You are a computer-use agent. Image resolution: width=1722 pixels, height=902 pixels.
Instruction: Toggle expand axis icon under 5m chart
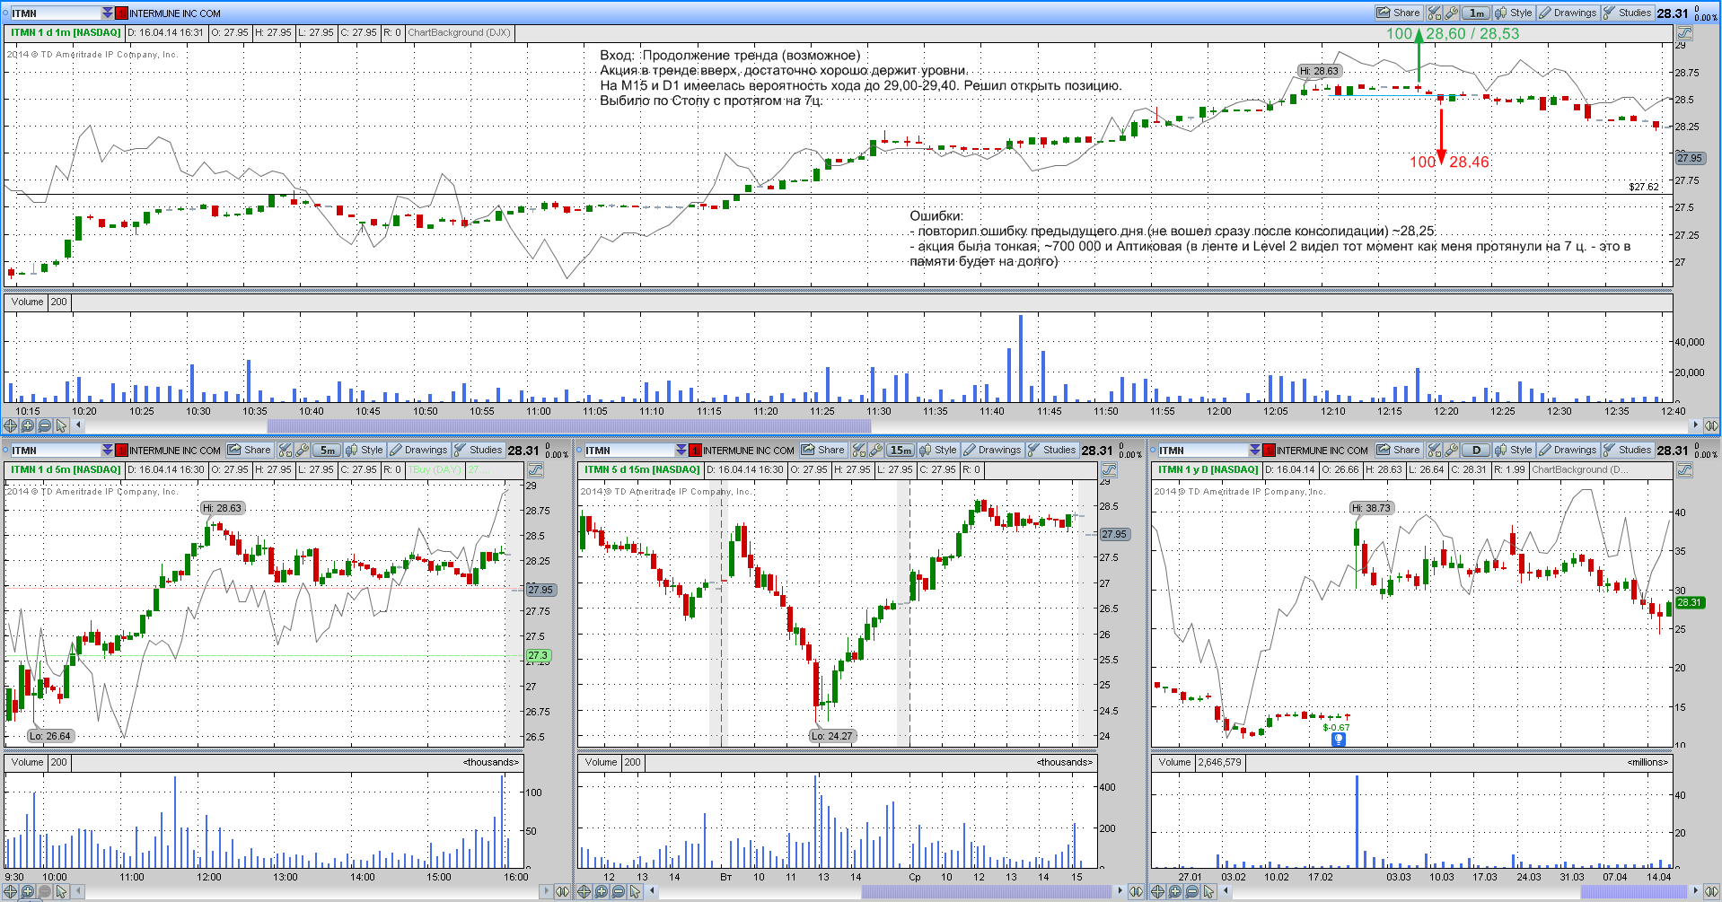(562, 891)
